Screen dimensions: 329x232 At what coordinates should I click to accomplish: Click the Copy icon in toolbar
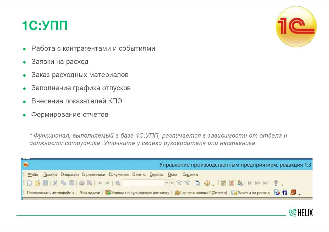point(63,183)
